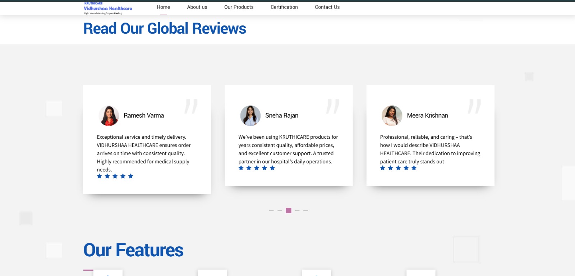
Task: Open the Our Products menu
Action: pyautogui.click(x=239, y=7)
